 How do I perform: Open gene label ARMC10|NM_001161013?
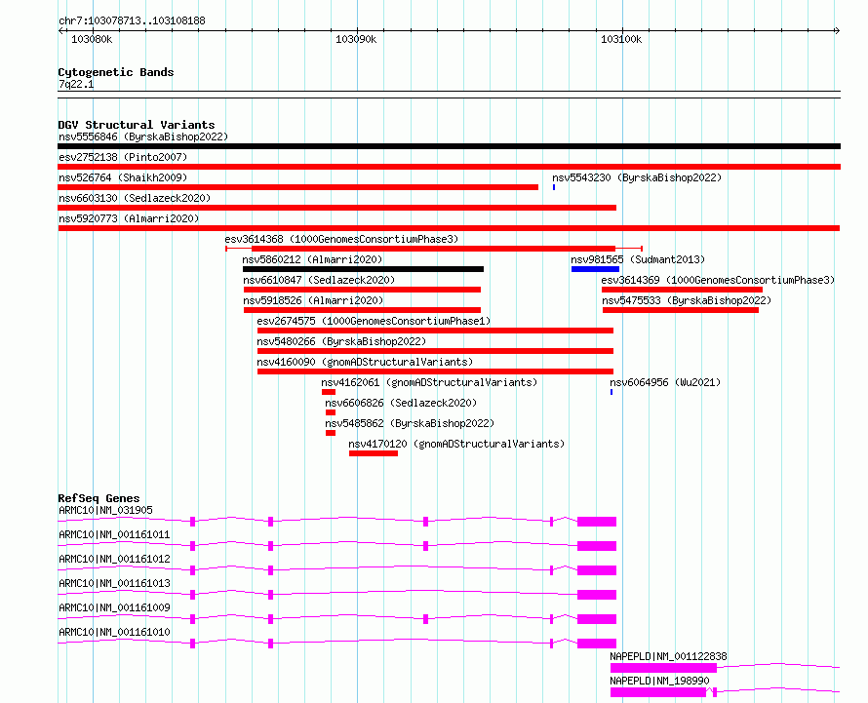tap(114, 583)
